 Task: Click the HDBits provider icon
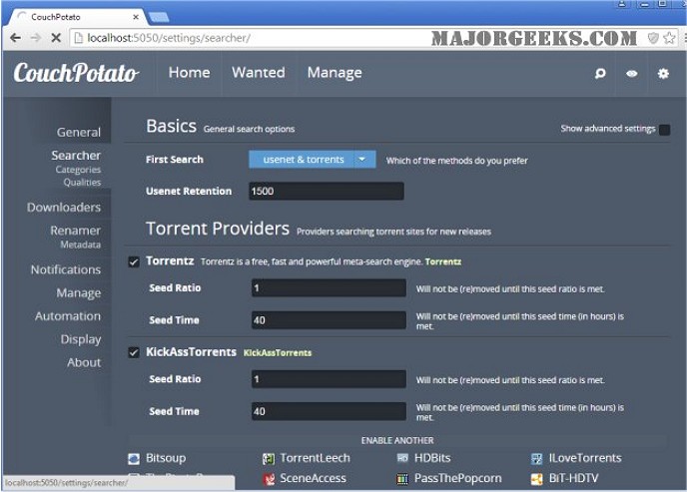[x=402, y=458]
